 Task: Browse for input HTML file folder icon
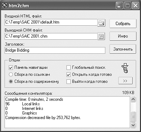click(101, 23)
